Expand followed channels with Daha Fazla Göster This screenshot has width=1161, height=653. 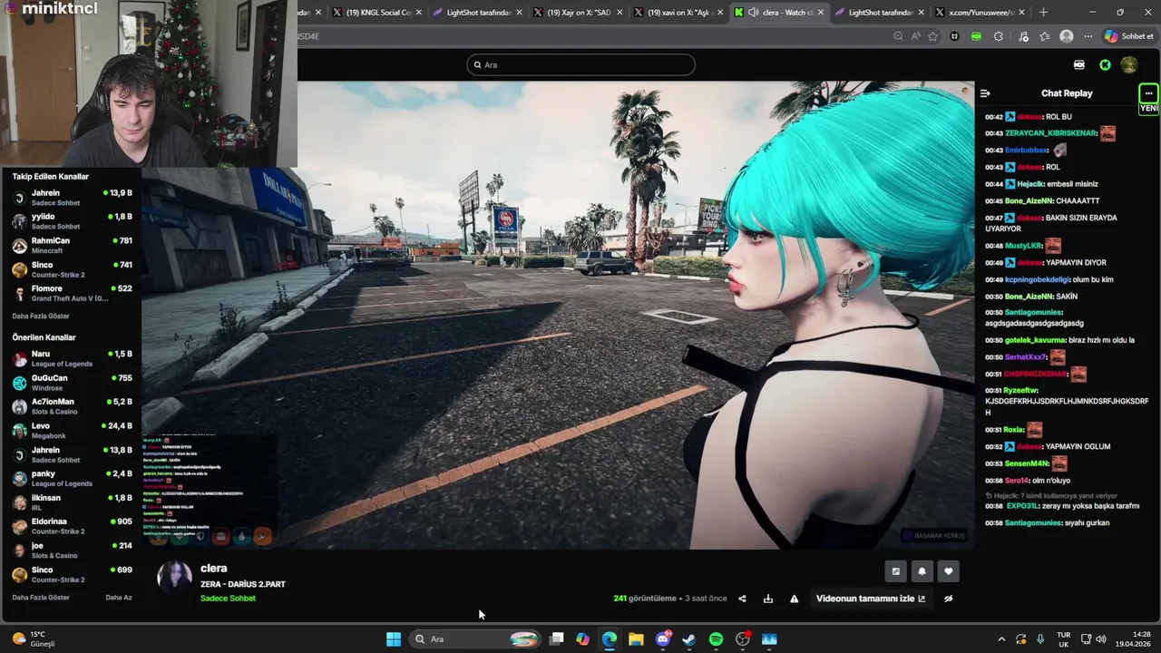(41, 317)
